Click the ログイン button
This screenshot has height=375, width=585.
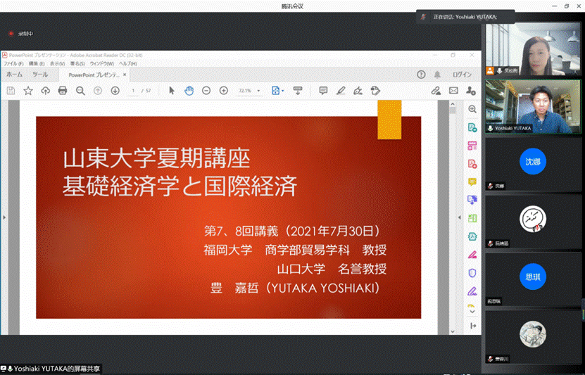[x=462, y=75]
